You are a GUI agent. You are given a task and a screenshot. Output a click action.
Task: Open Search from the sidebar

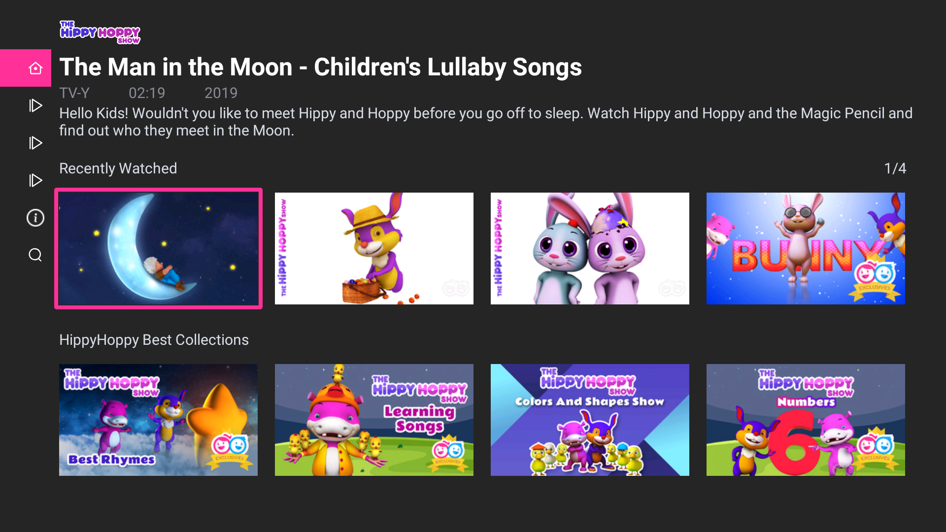35,255
